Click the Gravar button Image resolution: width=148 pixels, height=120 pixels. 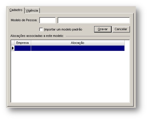pyautogui.click(x=103, y=29)
